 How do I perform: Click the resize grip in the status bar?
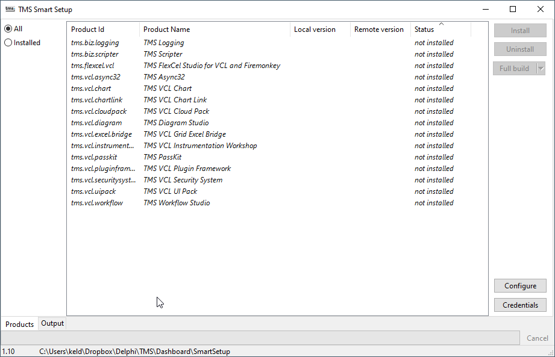tap(551, 353)
